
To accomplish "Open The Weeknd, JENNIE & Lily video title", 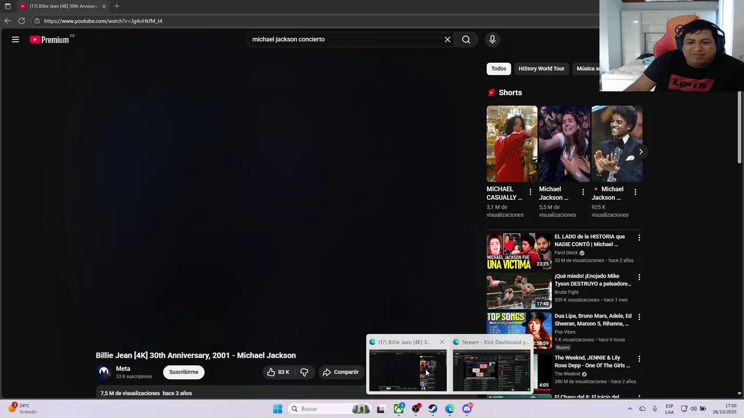I will [x=592, y=361].
